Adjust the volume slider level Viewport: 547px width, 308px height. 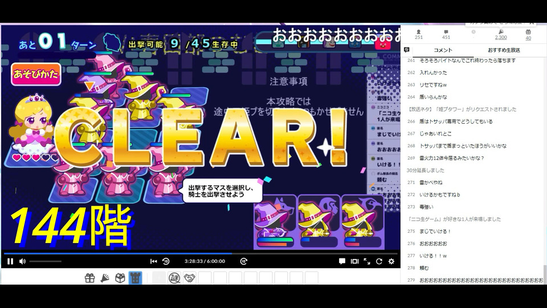click(x=46, y=261)
